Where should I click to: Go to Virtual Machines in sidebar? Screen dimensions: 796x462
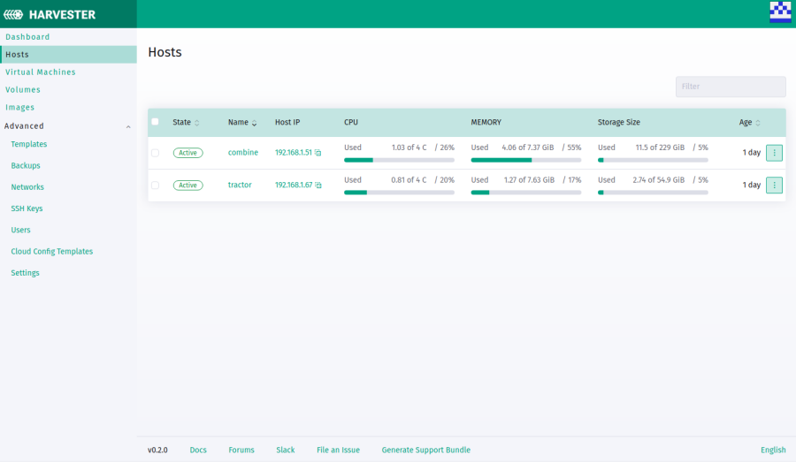point(41,72)
